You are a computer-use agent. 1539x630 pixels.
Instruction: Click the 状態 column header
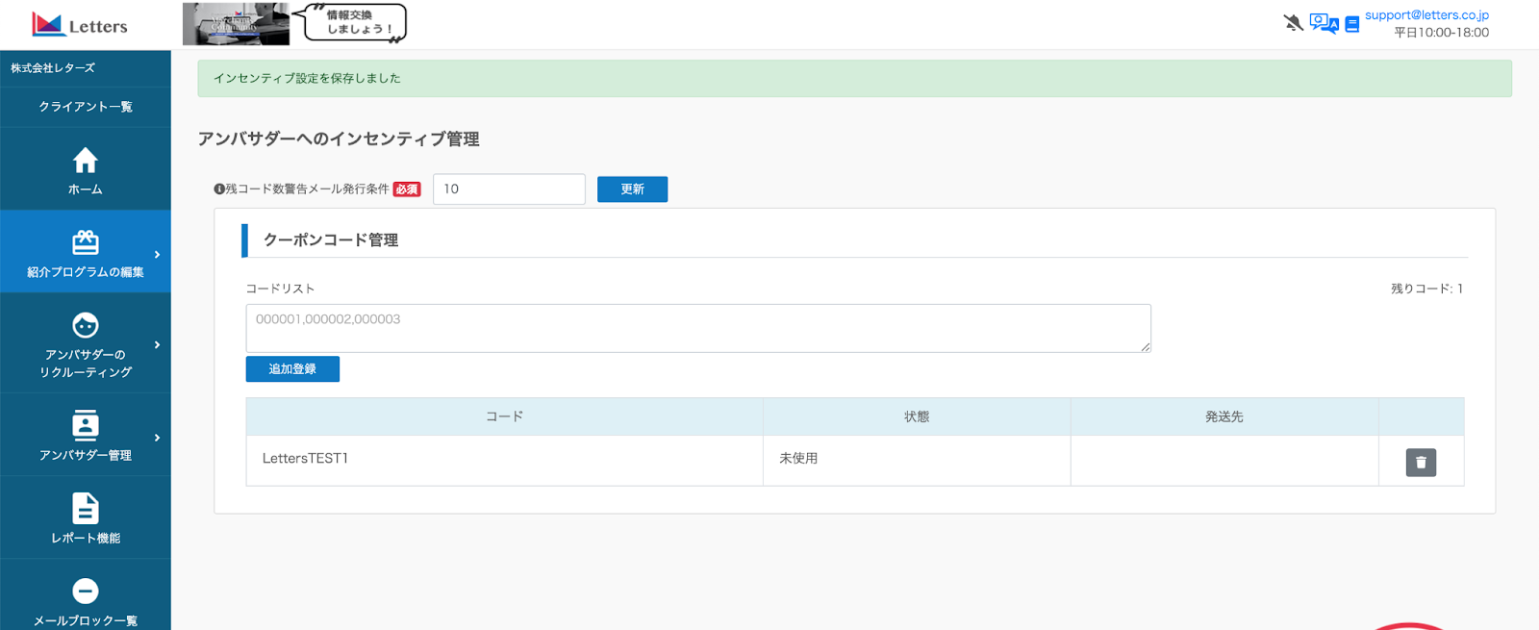tap(917, 416)
